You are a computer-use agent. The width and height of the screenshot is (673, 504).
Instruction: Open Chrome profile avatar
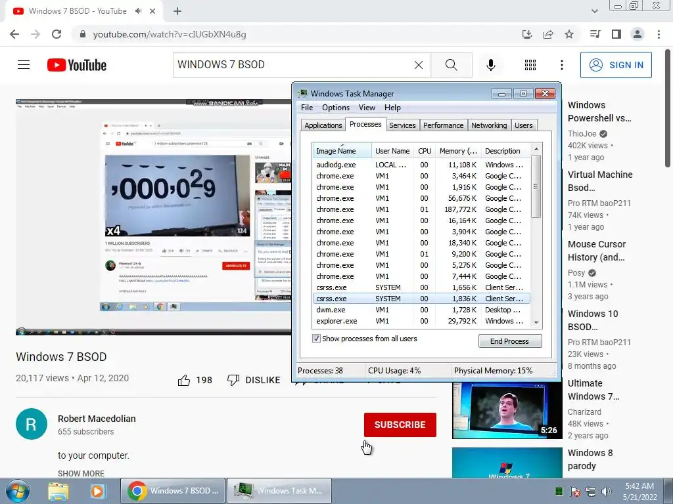[x=638, y=34]
